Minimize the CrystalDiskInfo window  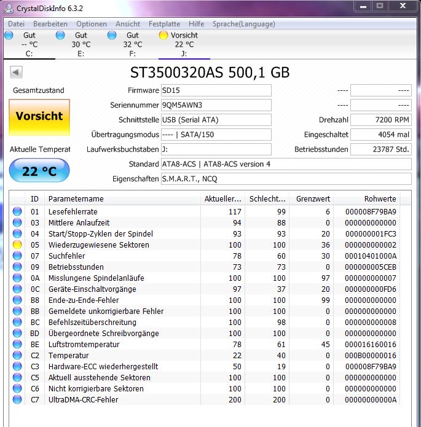(363, 6)
